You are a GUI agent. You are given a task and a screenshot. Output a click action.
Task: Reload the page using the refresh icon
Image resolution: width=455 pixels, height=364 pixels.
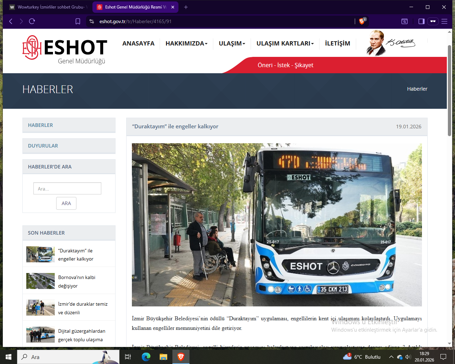[32, 21]
